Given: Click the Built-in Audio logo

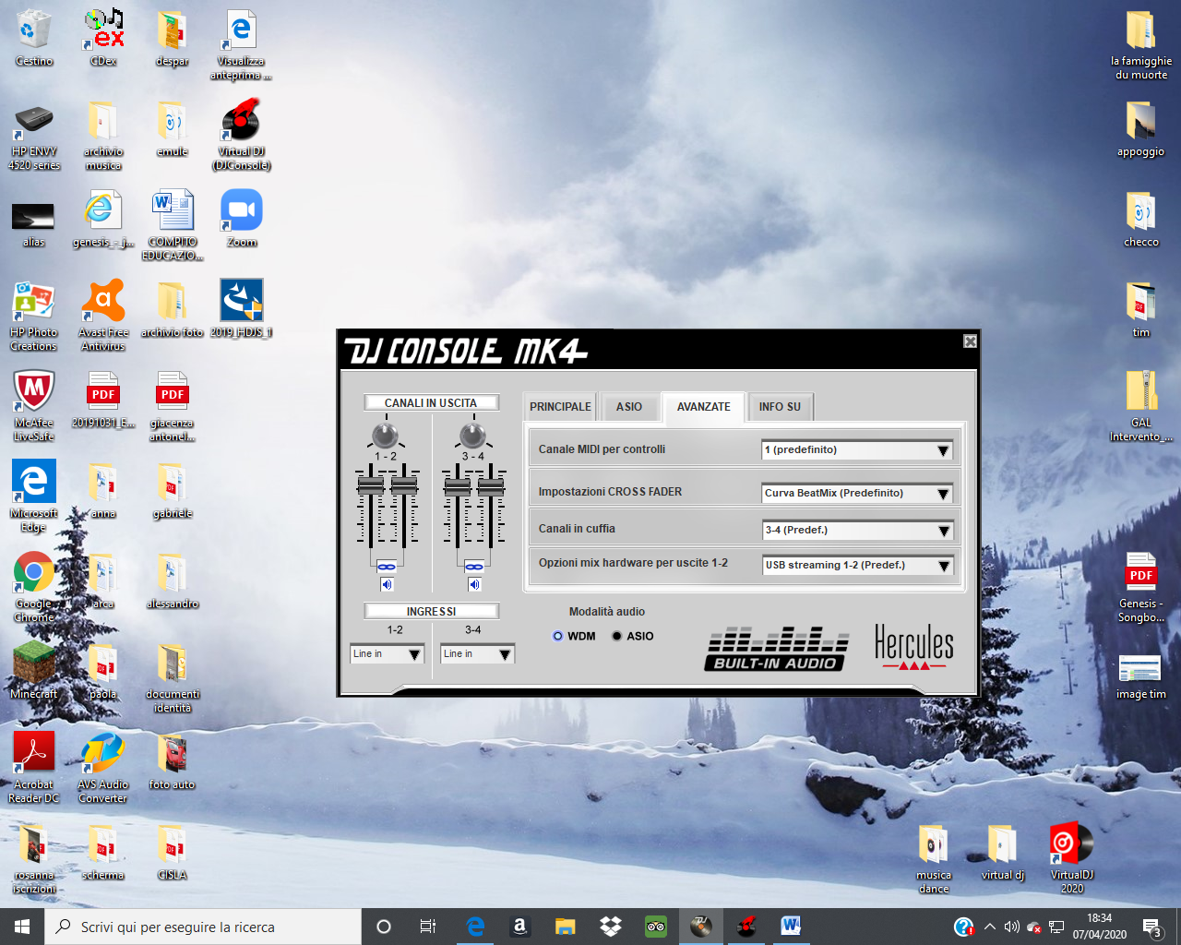Looking at the screenshot, I should click(776, 649).
